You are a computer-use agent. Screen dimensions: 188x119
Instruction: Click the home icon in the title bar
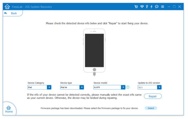point(7,7)
